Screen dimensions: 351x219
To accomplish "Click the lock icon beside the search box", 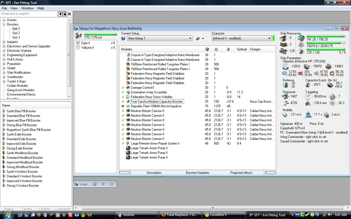I will [x=65, y=14].
